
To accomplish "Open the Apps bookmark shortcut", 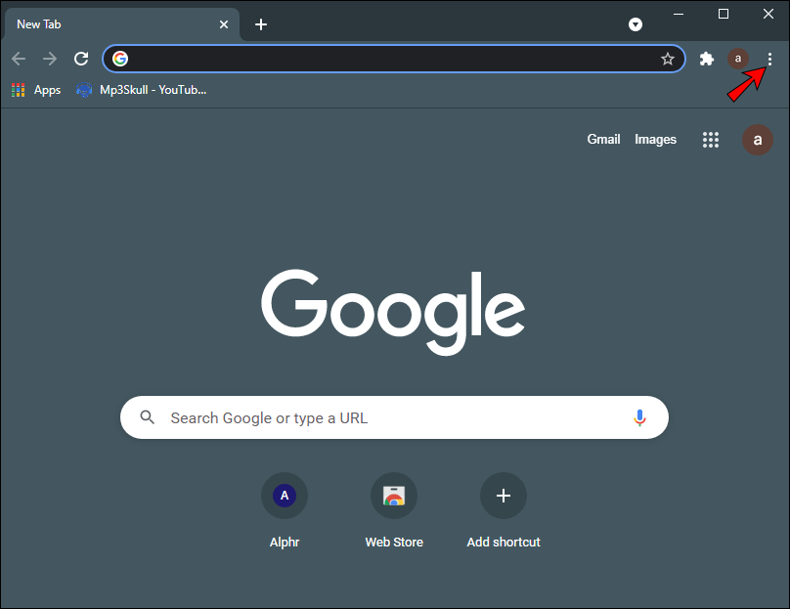I will click(x=36, y=90).
